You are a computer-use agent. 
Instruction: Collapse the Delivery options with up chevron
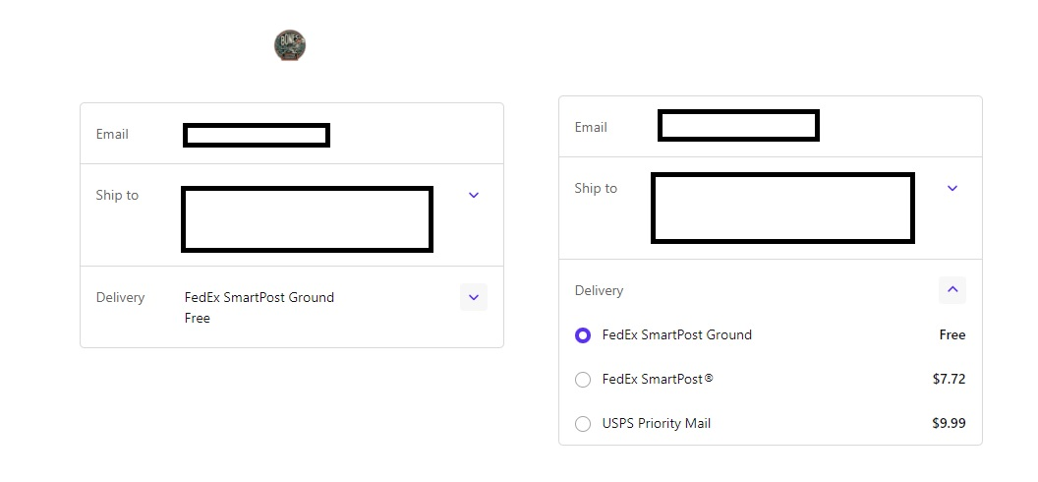pyautogui.click(x=951, y=290)
